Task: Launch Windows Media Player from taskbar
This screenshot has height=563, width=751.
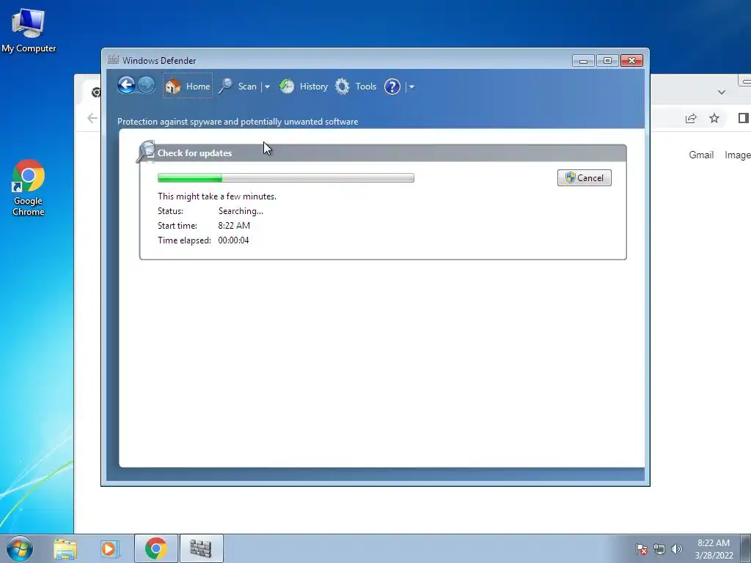Action: pyautogui.click(x=109, y=548)
